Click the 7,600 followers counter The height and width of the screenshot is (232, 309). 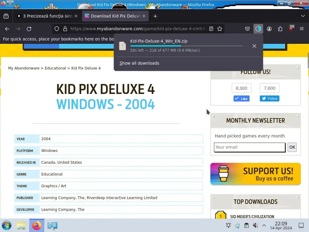pyautogui.click(x=269, y=88)
